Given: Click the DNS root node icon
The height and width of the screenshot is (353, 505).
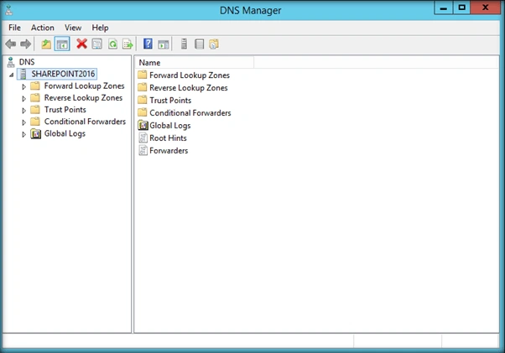Looking at the screenshot, I should [11, 62].
